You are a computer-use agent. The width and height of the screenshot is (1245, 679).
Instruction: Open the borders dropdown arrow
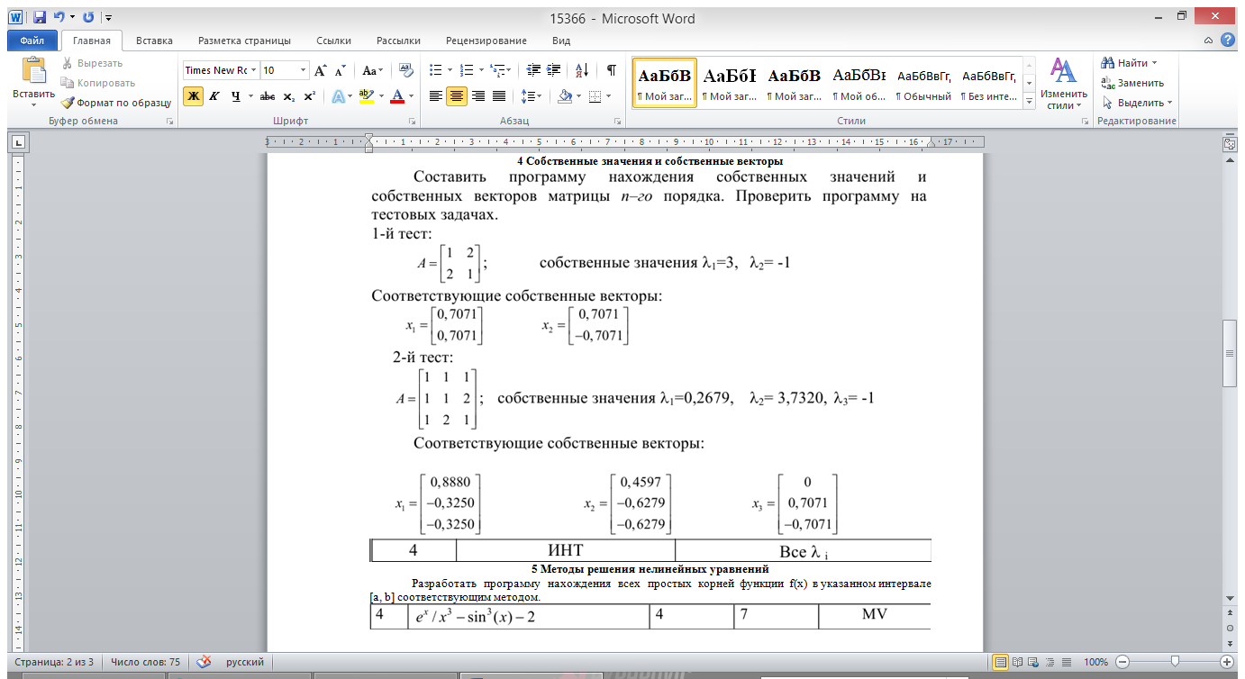click(609, 96)
